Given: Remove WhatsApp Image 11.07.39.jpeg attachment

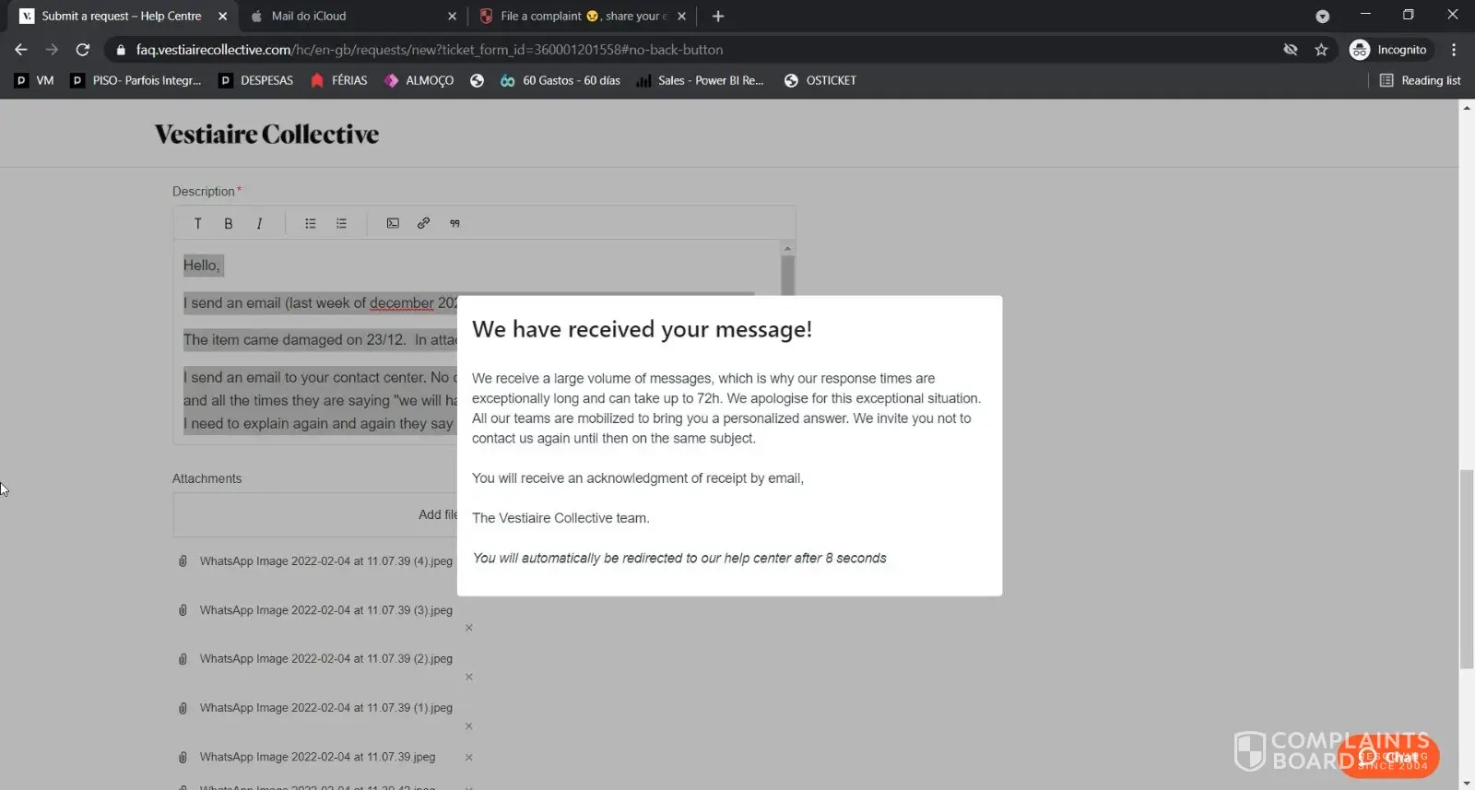Looking at the screenshot, I should [x=469, y=758].
